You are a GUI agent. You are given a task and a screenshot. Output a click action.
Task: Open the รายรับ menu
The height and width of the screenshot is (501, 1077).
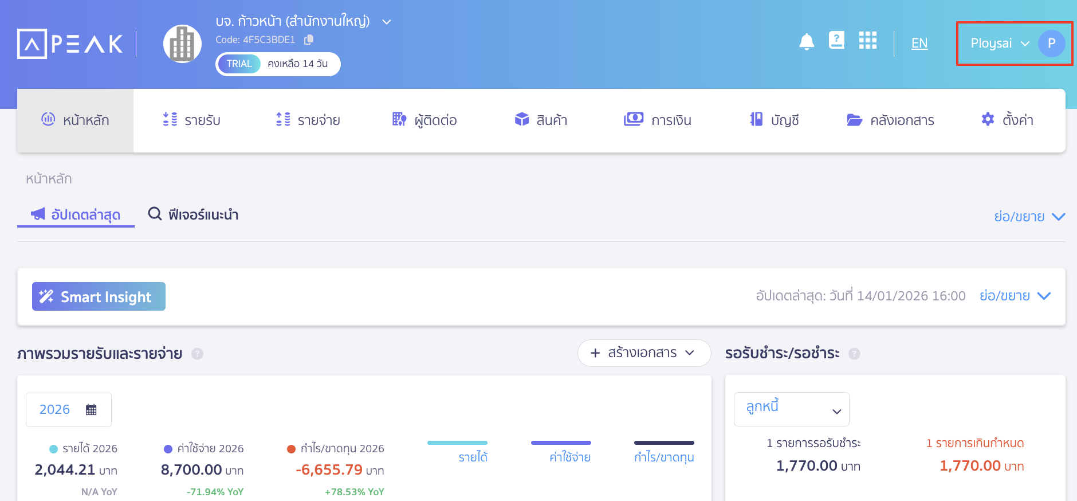click(x=192, y=120)
